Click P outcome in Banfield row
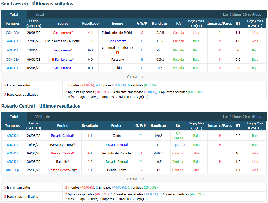This screenshot has width=268, height=203. click(141, 162)
